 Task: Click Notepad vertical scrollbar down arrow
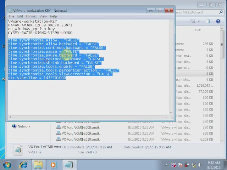[x=171, y=112]
